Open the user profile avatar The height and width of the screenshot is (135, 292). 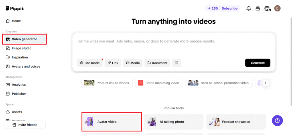click(277, 9)
